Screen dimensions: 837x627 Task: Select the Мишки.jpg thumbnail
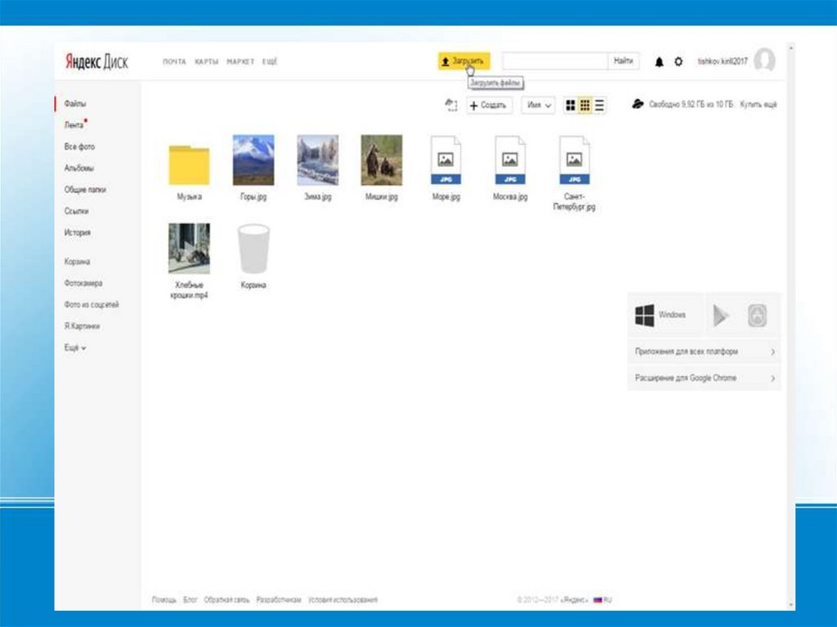coord(382,160)
